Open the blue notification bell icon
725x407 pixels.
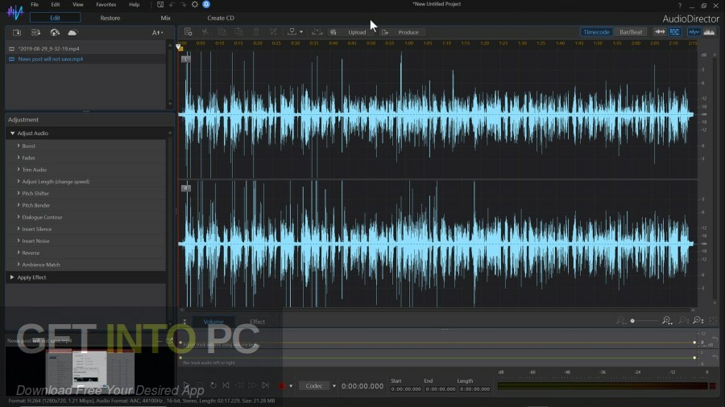(x=206, y=4)
